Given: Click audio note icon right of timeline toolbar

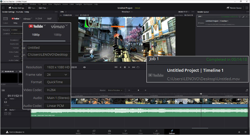Looking at the screenshot, I should click(x=247, y=90).
